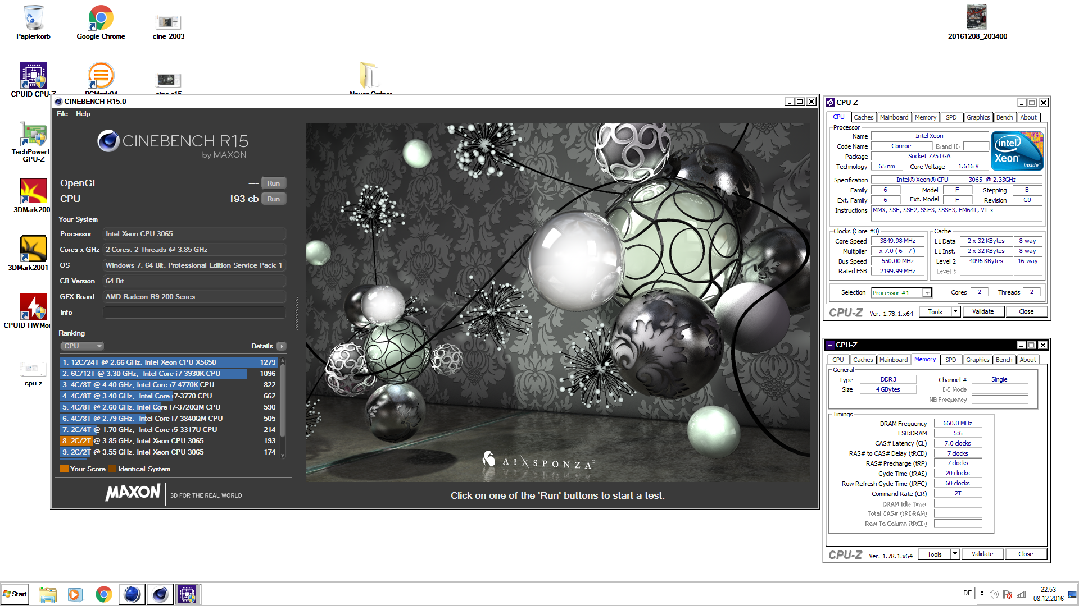Switch to SPD tab in upper CPU-Z
The width and height of the screenshot is (1079, 606).
tap(951, 117)
